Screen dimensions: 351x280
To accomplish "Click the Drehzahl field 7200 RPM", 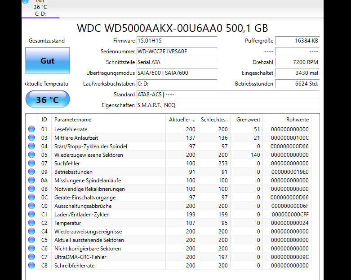I will point(297,62).
